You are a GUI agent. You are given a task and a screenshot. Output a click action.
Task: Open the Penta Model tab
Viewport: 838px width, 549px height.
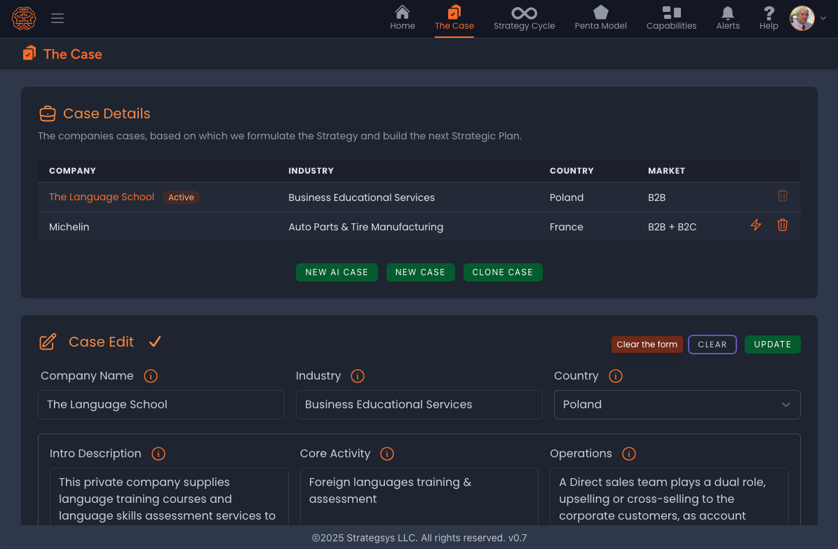coord(600,18)
